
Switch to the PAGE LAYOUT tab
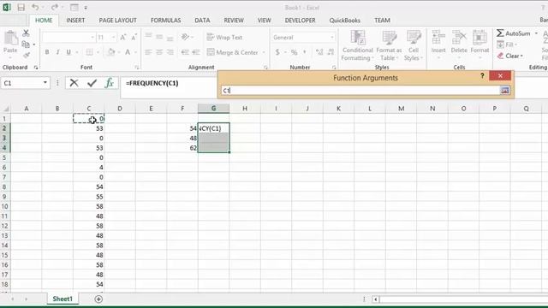118,21
